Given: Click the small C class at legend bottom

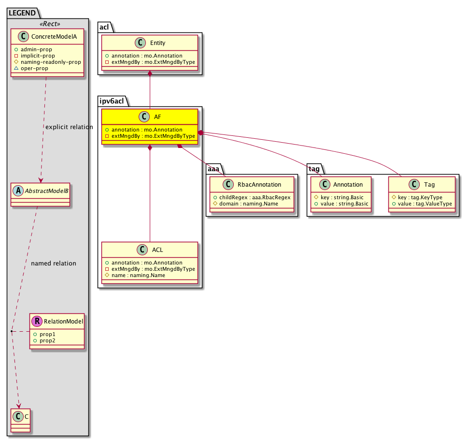Looking at the screenshot, I should 19,417.
